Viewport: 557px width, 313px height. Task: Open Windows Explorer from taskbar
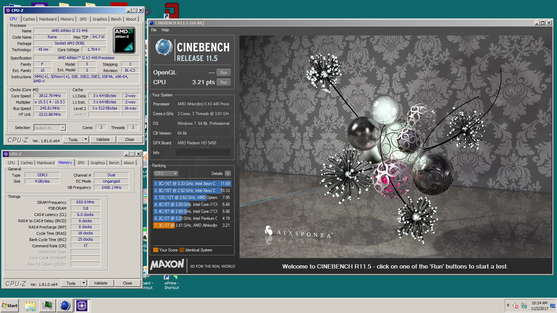click(30, 306)
